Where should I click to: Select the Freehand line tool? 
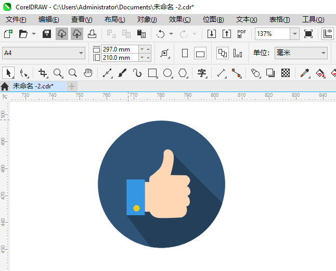pyautogui.click(x=108, y=73)
